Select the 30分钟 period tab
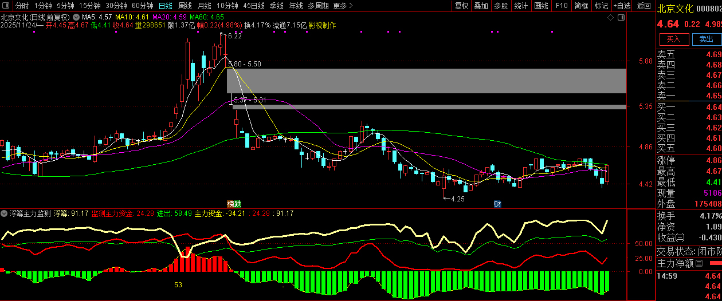The image size is (722, 301). (x=116, y=6)
